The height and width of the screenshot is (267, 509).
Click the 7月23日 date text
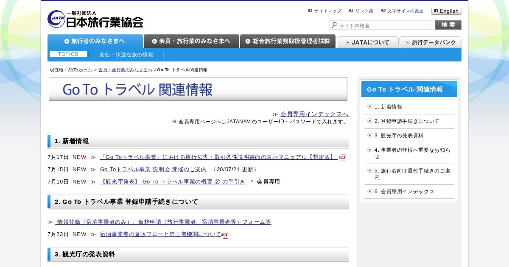58,234
